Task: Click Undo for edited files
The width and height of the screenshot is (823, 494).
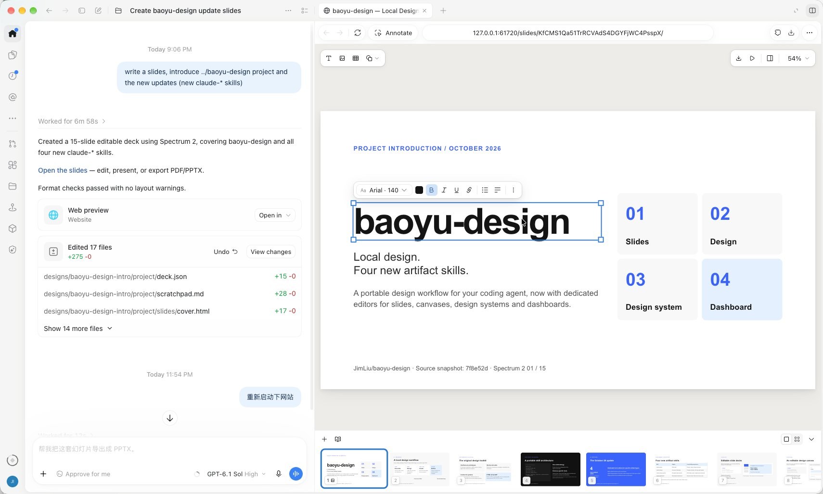Action: pyautogui.click(x=226, y=252)
